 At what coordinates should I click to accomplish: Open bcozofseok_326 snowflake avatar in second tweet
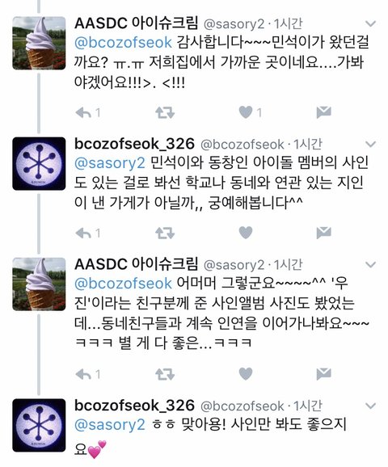point(39,163)
